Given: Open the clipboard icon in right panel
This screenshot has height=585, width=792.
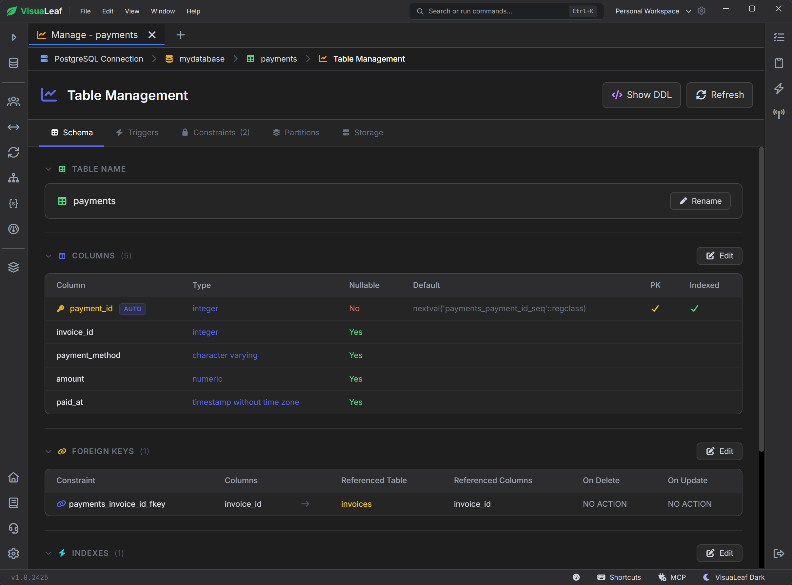Looking at the screenshot, I should [x=779, y=63].
